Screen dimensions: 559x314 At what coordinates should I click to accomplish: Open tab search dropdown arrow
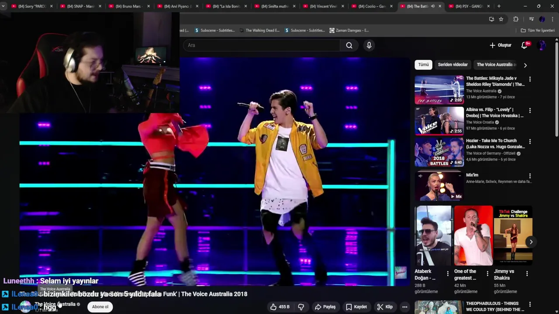coord(3,6)
